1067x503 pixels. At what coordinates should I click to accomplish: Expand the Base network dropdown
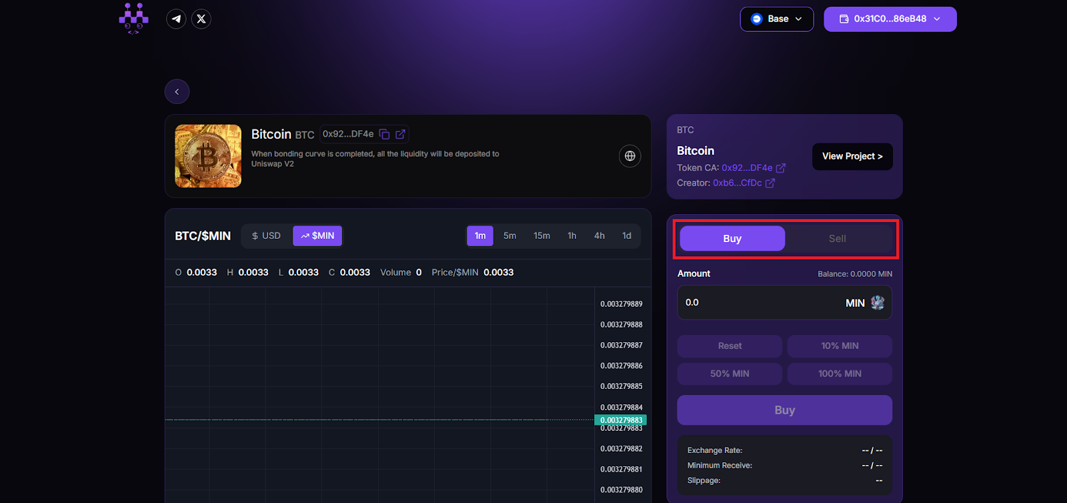pos(776,19)
